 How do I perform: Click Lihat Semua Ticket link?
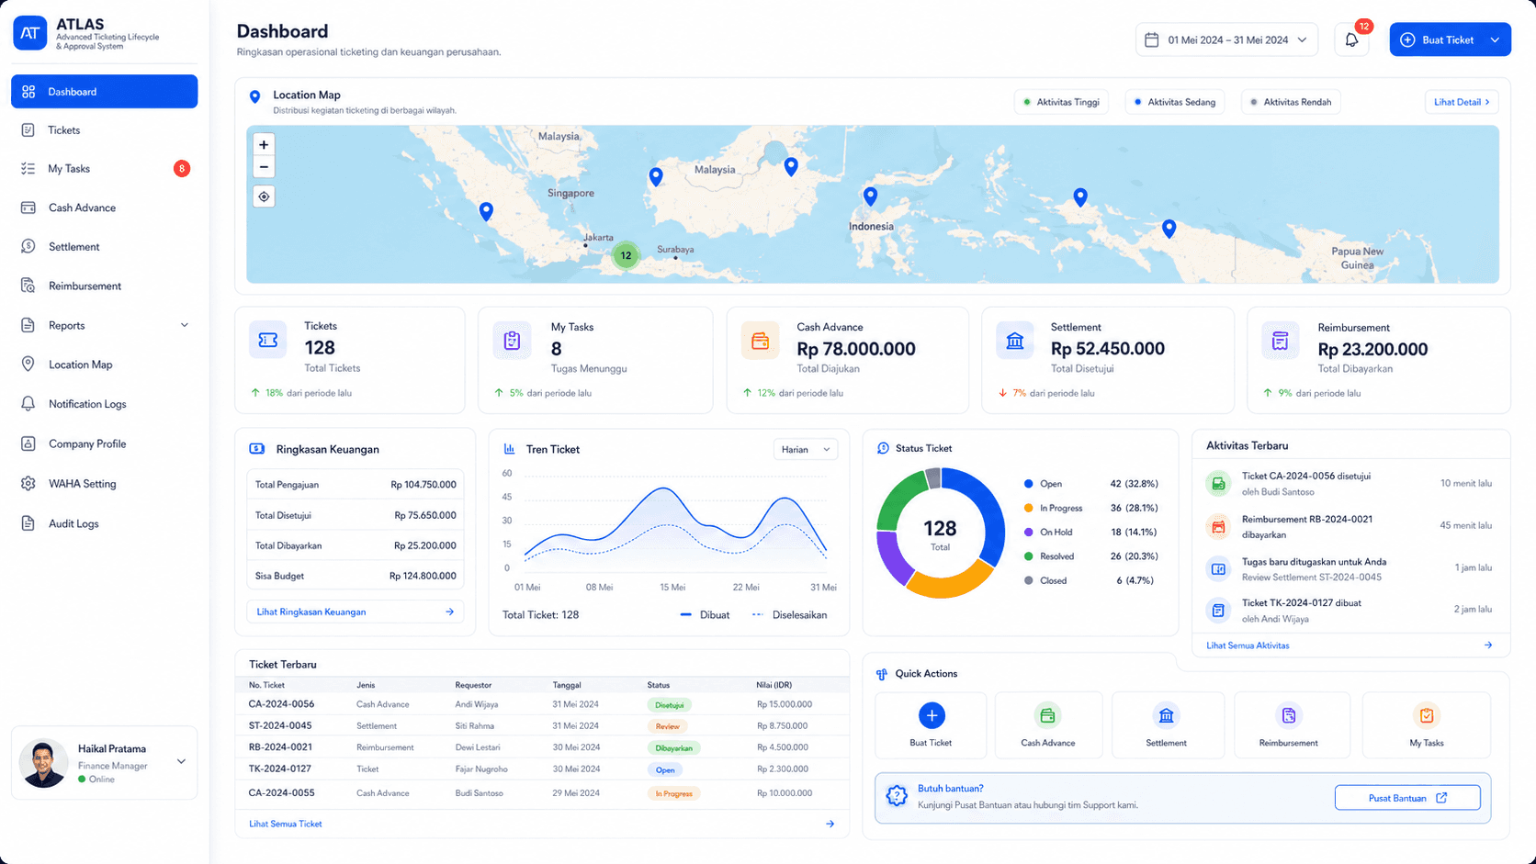(286, 824)
